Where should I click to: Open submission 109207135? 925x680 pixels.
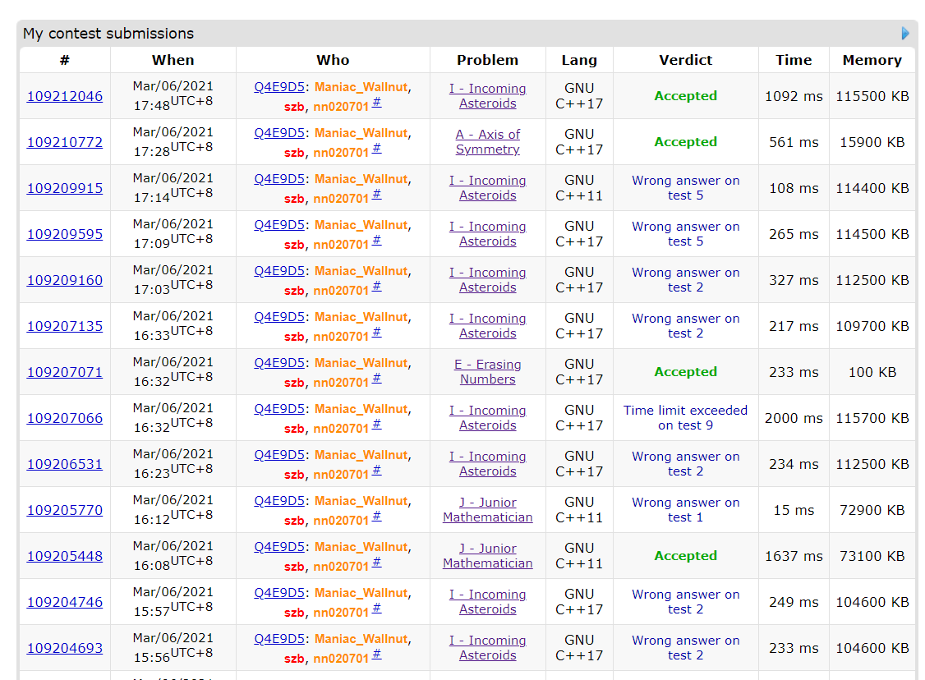[x=65, y=326]
